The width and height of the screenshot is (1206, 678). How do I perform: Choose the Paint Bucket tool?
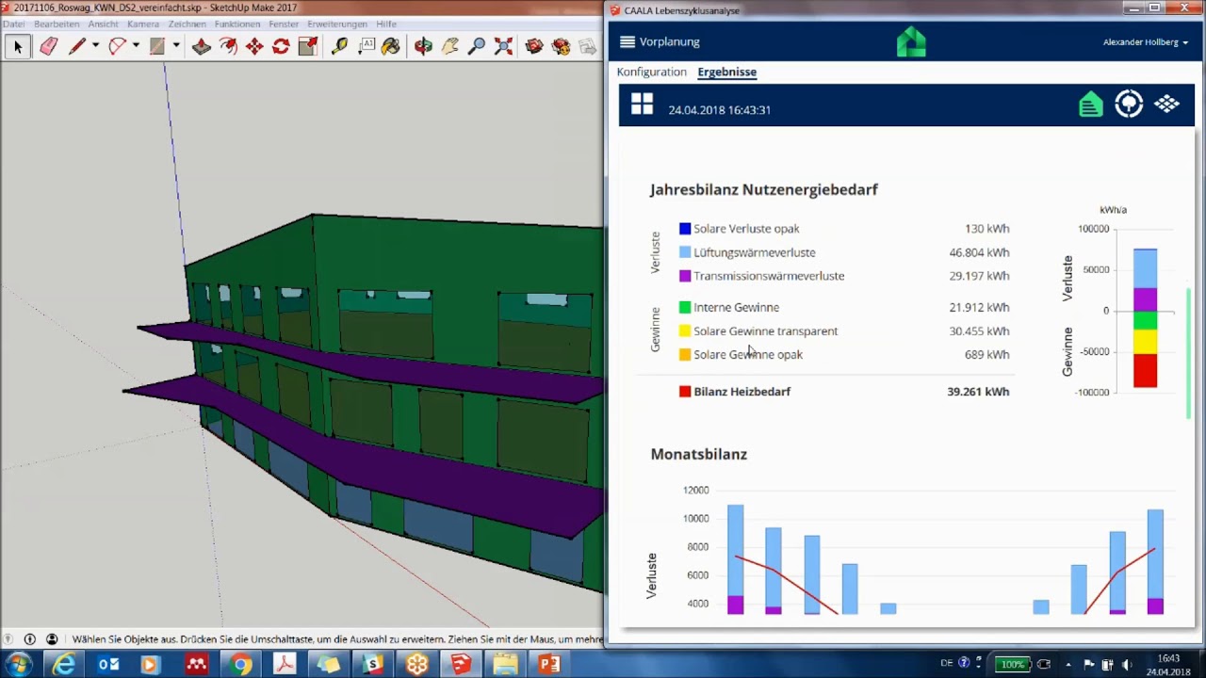point(391,46)
